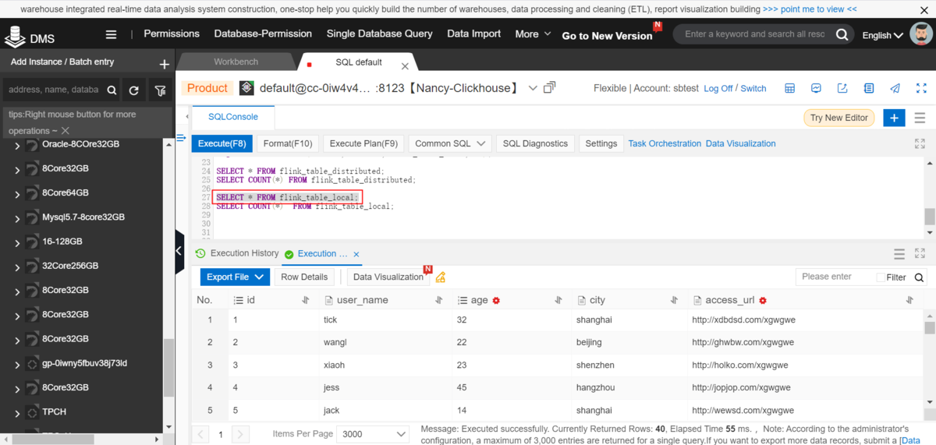Refresh the instance list

133,90
